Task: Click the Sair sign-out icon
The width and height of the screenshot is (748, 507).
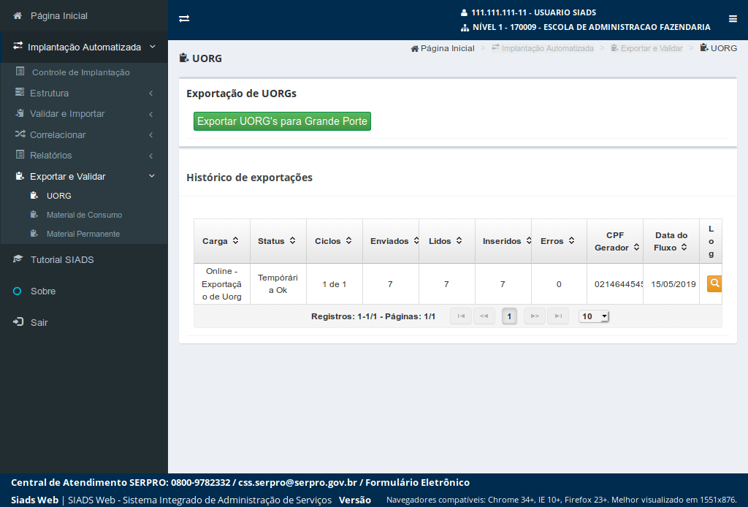Action: click(x=18, y=322)
